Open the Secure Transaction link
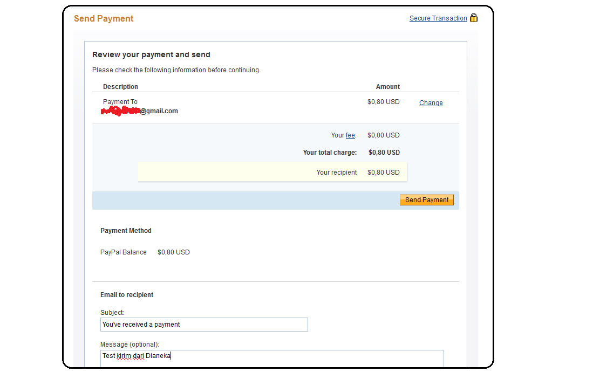 [x=438, y=18]
